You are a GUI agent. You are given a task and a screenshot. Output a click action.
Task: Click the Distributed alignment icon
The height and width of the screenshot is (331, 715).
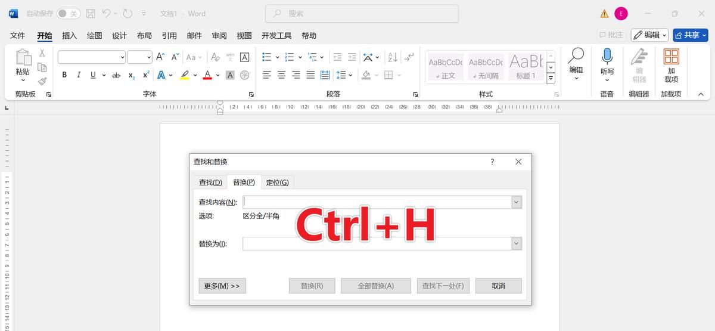[x=325, y=75]
